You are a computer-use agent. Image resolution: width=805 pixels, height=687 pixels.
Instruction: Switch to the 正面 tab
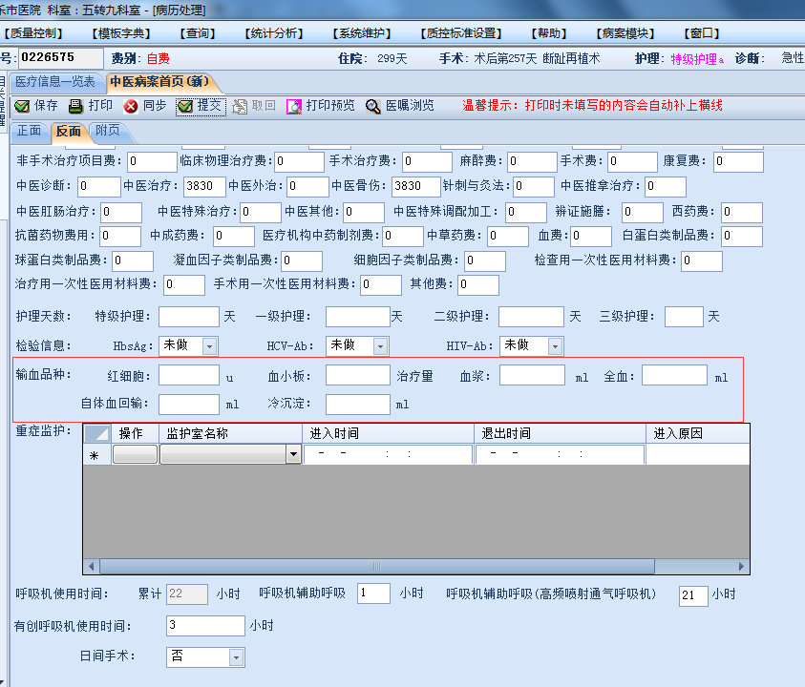pos(29,131)
